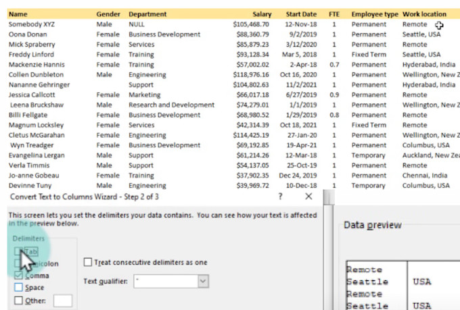Screen dimensions: 460x310
Task: Click the cell Billi Fellgate
Action: point(28,115)
